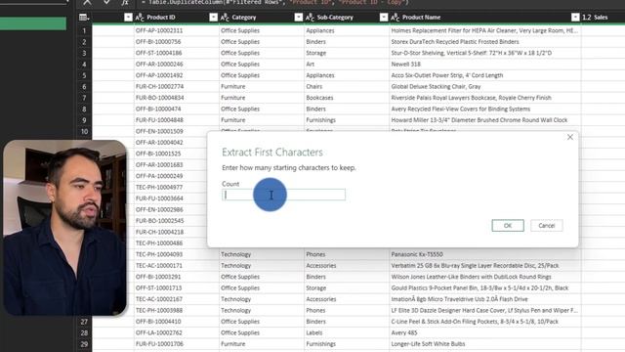Click product name Longer-Life Soft White Bulbs
The height and width of the screenshot is (352, 625).
(428, 343)
